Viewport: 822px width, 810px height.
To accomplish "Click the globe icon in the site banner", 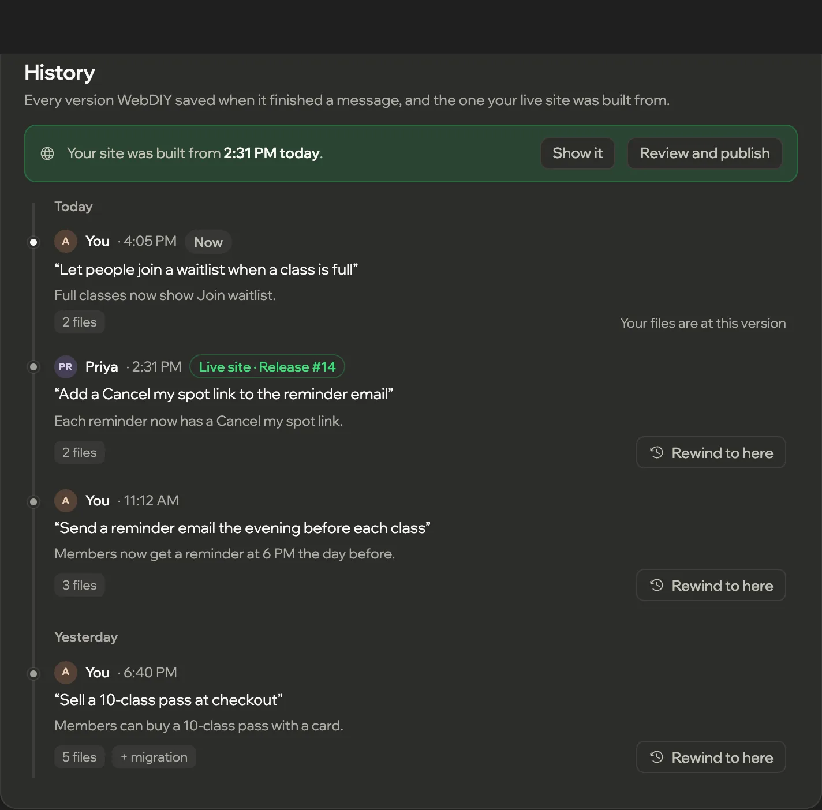I will 47,153.
